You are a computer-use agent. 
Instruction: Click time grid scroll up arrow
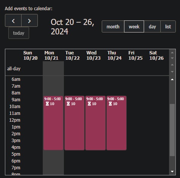(172, 79)
